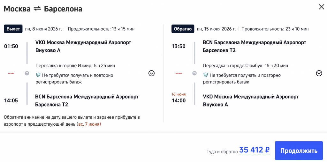The height and width of the screenshot is (162, 327).
Task: Click the Пересадка в городе Стамбул text
Action: 233,66
